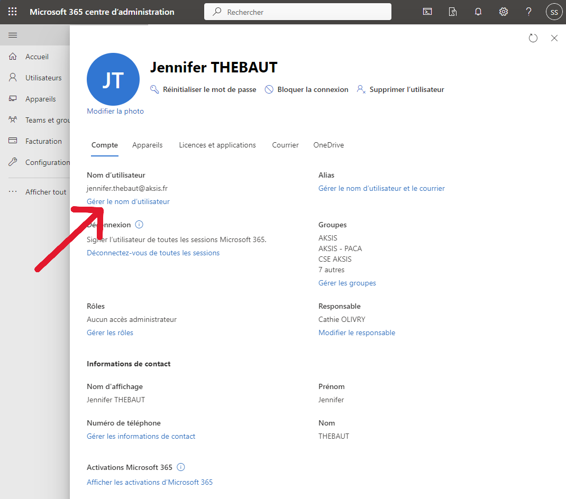Screen dimensions: 566x499
Task: Click Gérer le nom d'utilisateur link
Action: click(x=128, y=202)
